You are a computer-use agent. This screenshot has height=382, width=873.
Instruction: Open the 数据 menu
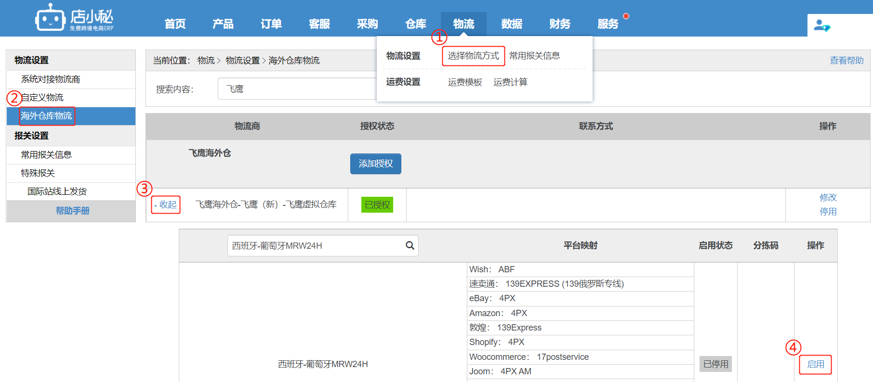point(512,24)
